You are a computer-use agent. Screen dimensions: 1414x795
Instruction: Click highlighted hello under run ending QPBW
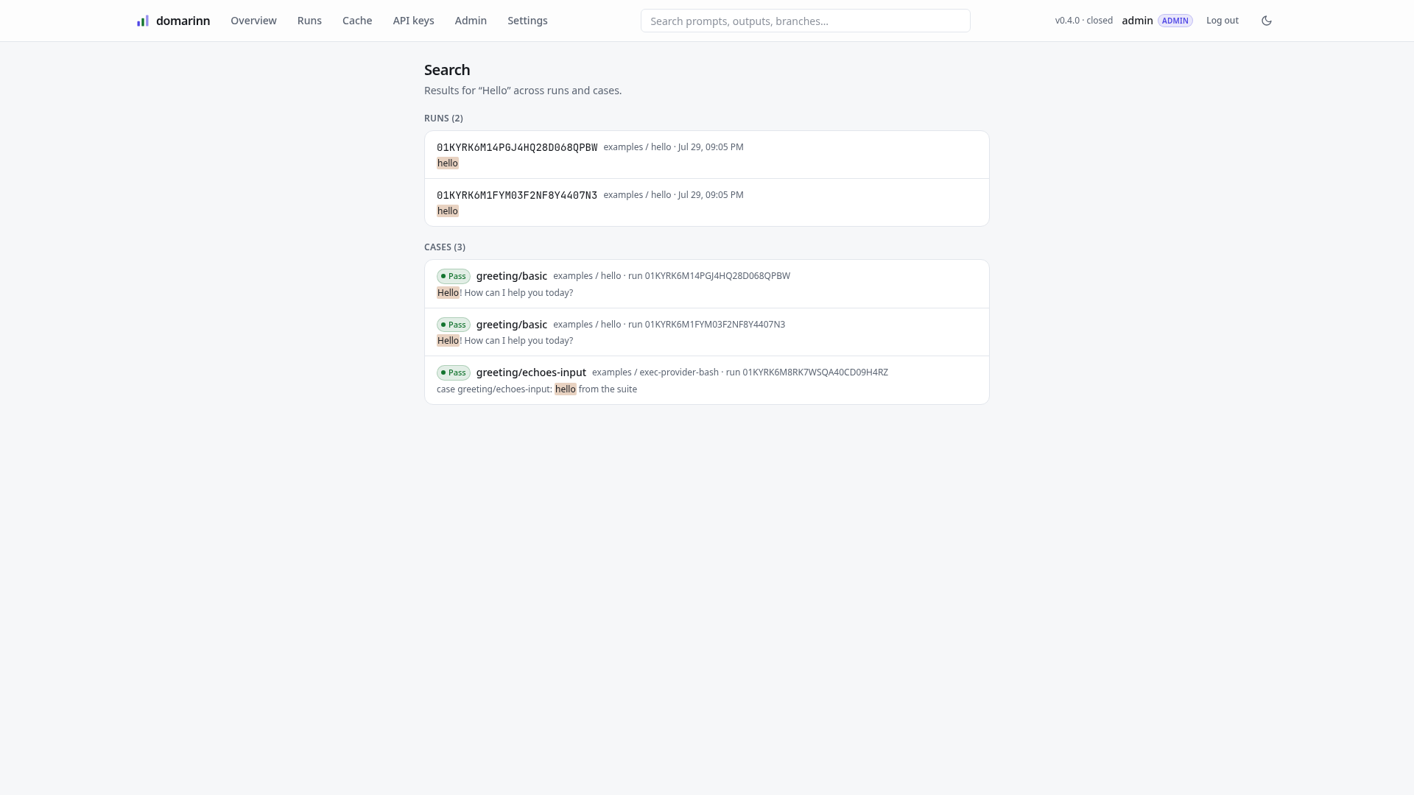click(x=448, y=163)
